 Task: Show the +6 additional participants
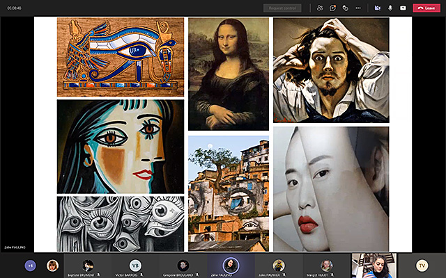coord(31,265)
